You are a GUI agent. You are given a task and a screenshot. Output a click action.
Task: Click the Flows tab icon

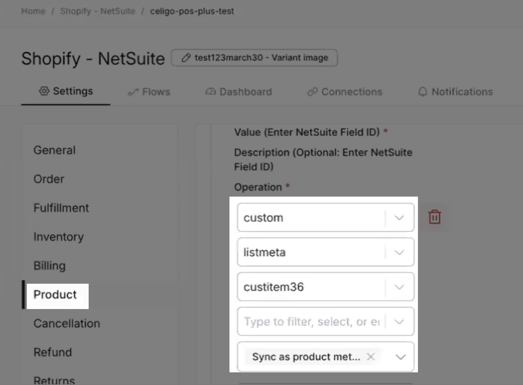point(133,92)
